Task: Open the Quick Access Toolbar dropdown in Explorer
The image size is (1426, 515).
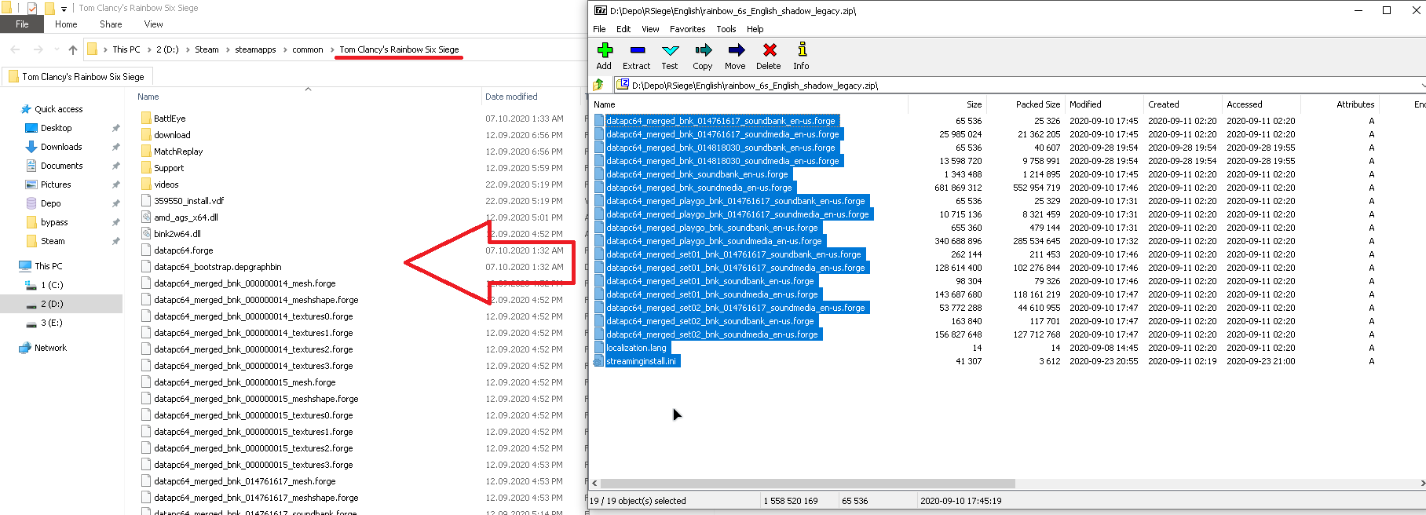Action: click(x=64, y=9)
